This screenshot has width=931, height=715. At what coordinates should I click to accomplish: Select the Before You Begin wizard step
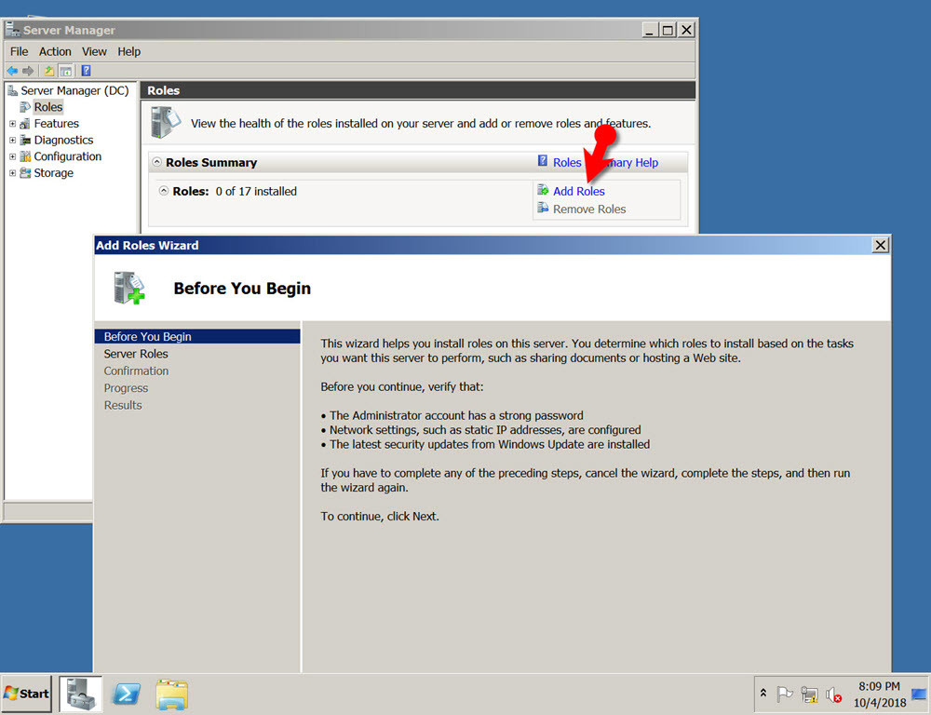pyautogui.click(x=197, y=336)
